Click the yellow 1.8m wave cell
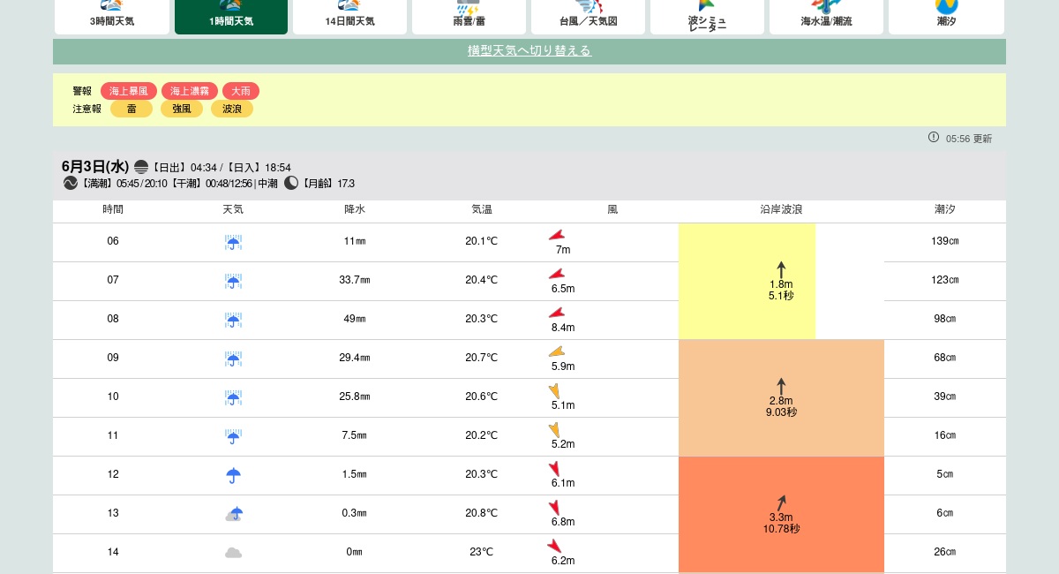1059x574 pixels. [747, 282]
